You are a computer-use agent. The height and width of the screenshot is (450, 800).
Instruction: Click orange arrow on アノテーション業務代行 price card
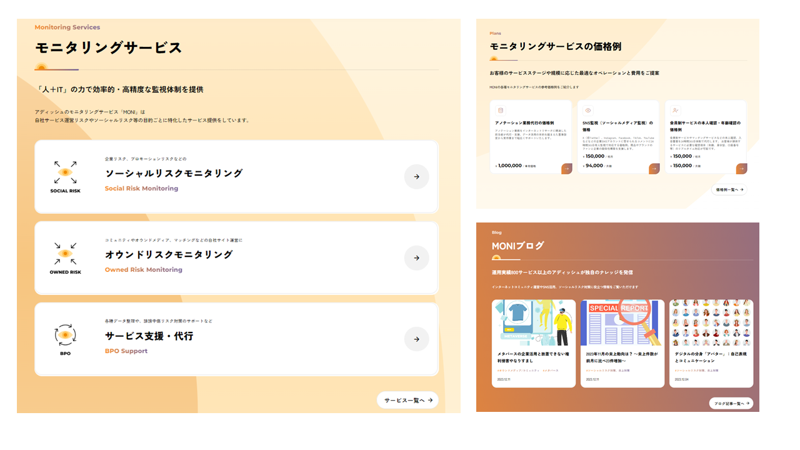[x=567, y=168]
